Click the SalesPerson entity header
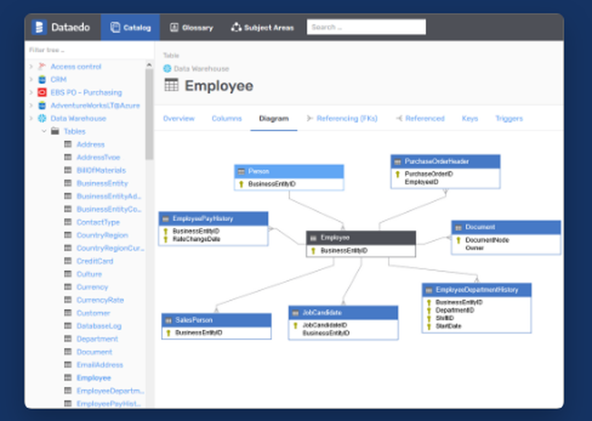The image size is (592, 421). 216,320
